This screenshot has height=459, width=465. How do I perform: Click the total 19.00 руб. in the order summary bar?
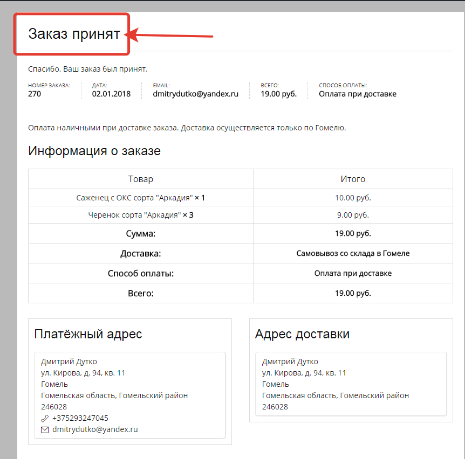point(278,94)
